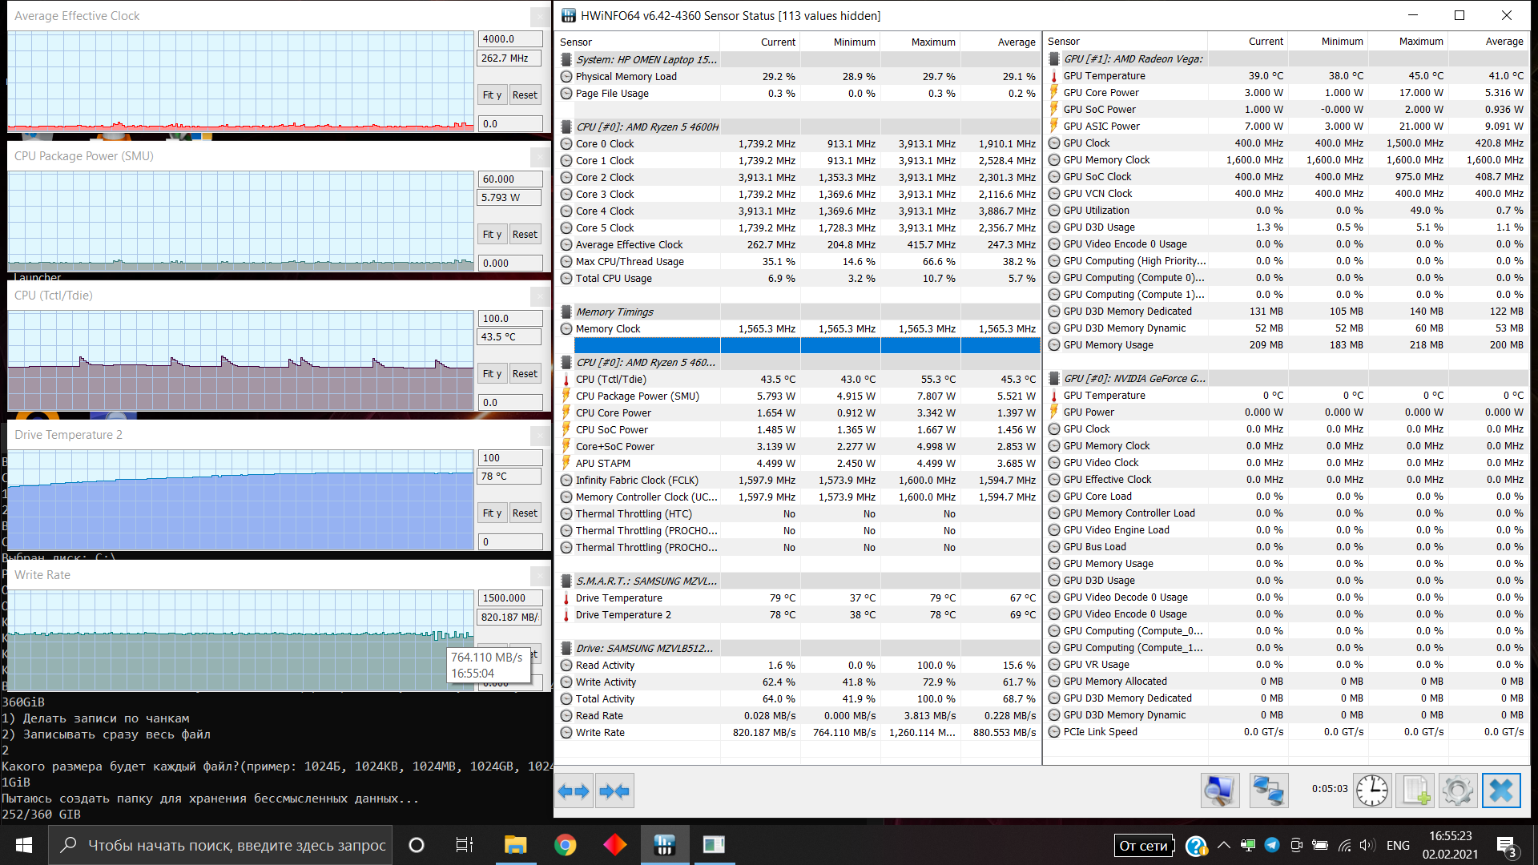Select the S.M.A.R.T.: SAMSUNG MZVL group header
Viewport: 1538px width, 865px height.
799,581
